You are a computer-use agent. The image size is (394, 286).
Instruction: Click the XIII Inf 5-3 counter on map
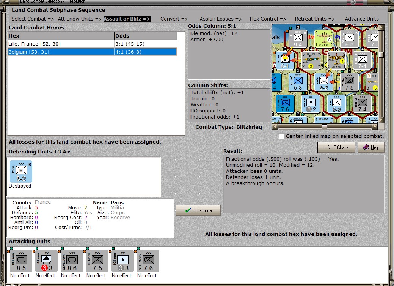(x=298, y=82)
